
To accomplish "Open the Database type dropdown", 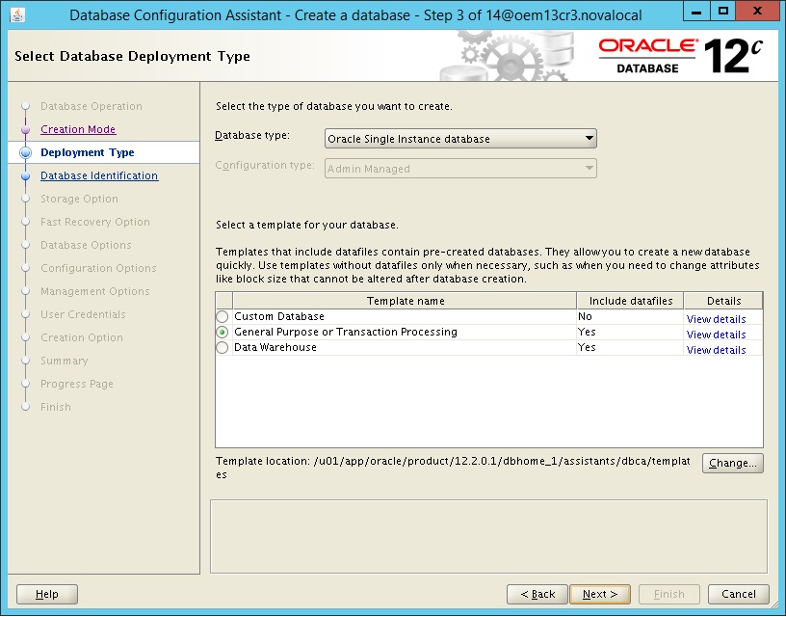I will 460,139.
